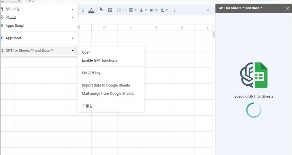
Task: Choose Import data to Google Sheets
Action: click(x=111, y=85)
